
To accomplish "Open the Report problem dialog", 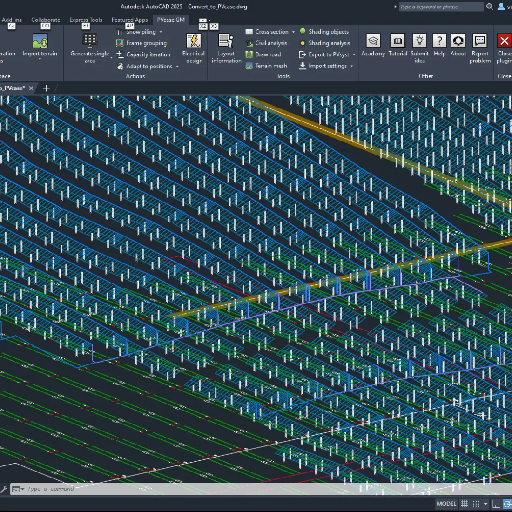I will [x=479, y=41].
